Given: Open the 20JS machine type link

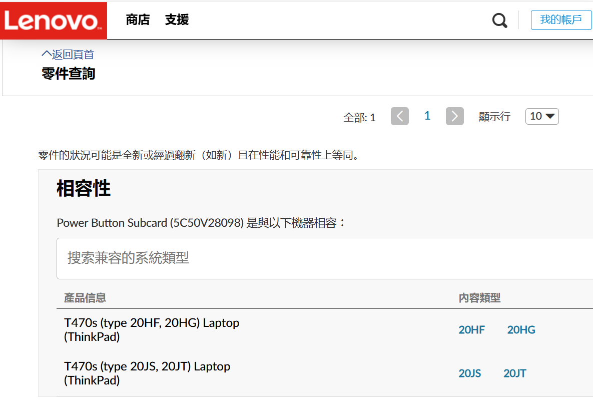Looking at the screenshot, I should coord(470,373).
